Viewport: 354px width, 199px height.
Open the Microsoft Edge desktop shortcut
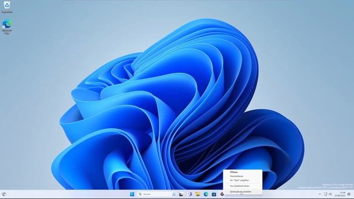7,27
